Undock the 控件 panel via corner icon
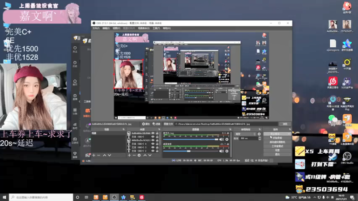 click(x=290, y=129)
